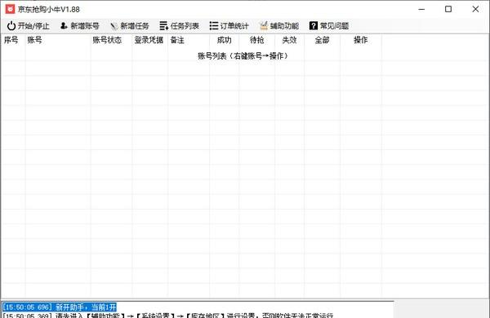Open 常见问题 help item

329,26
